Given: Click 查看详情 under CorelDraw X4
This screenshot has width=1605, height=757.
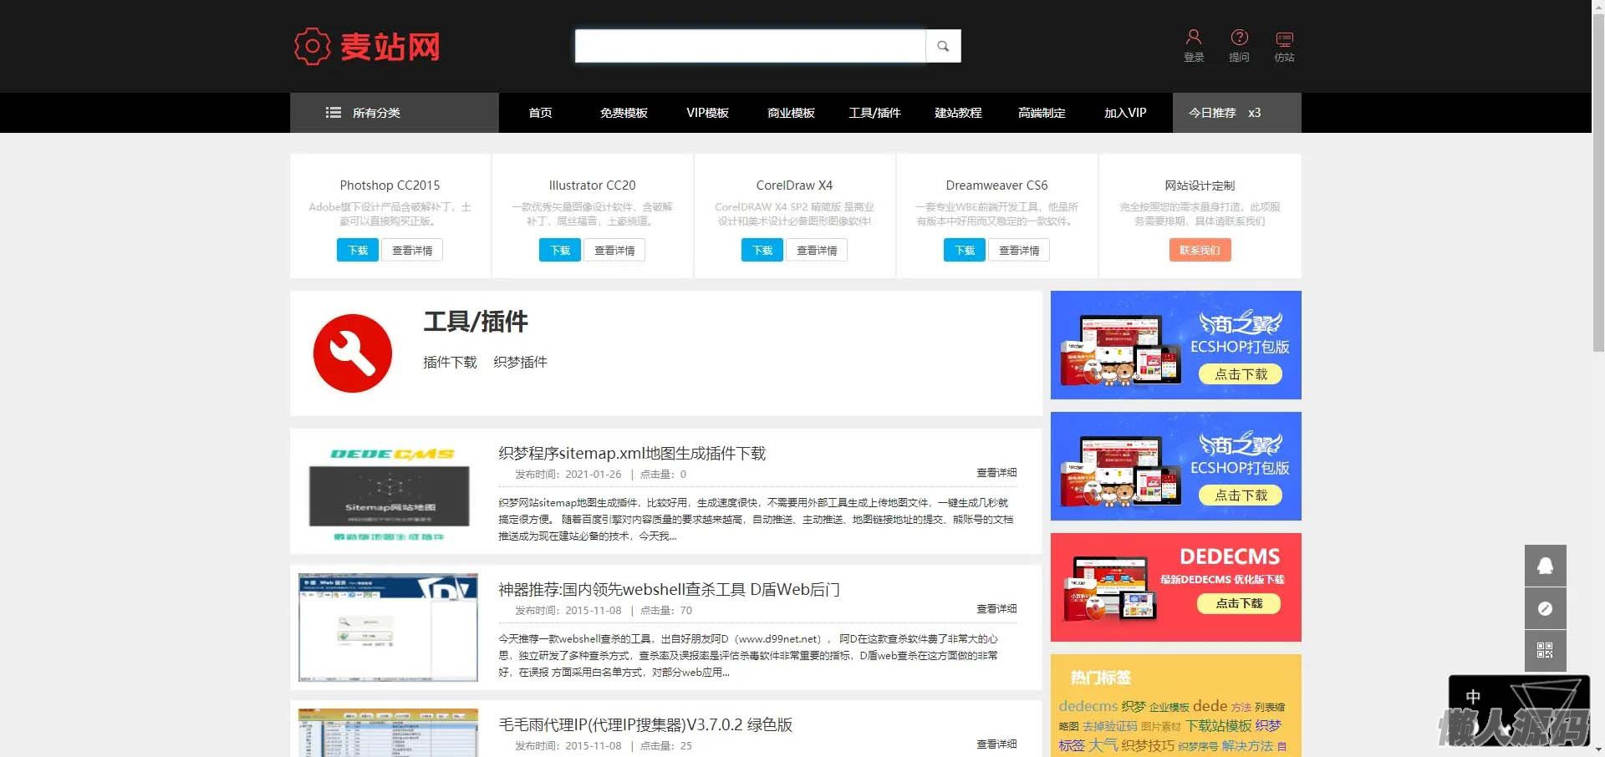Looking at the screenshot, I should pos(817,250).
